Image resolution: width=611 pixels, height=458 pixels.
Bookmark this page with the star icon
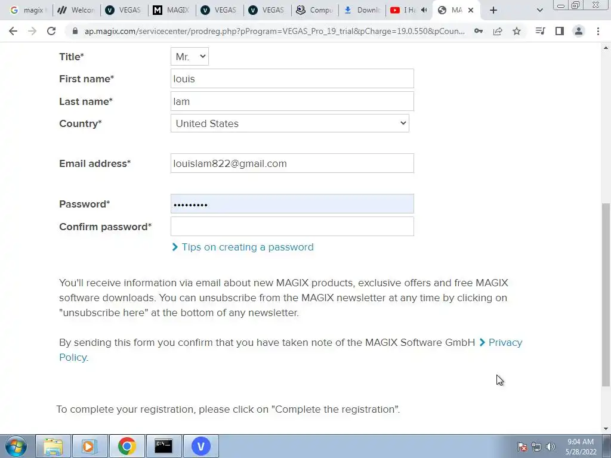517,31
